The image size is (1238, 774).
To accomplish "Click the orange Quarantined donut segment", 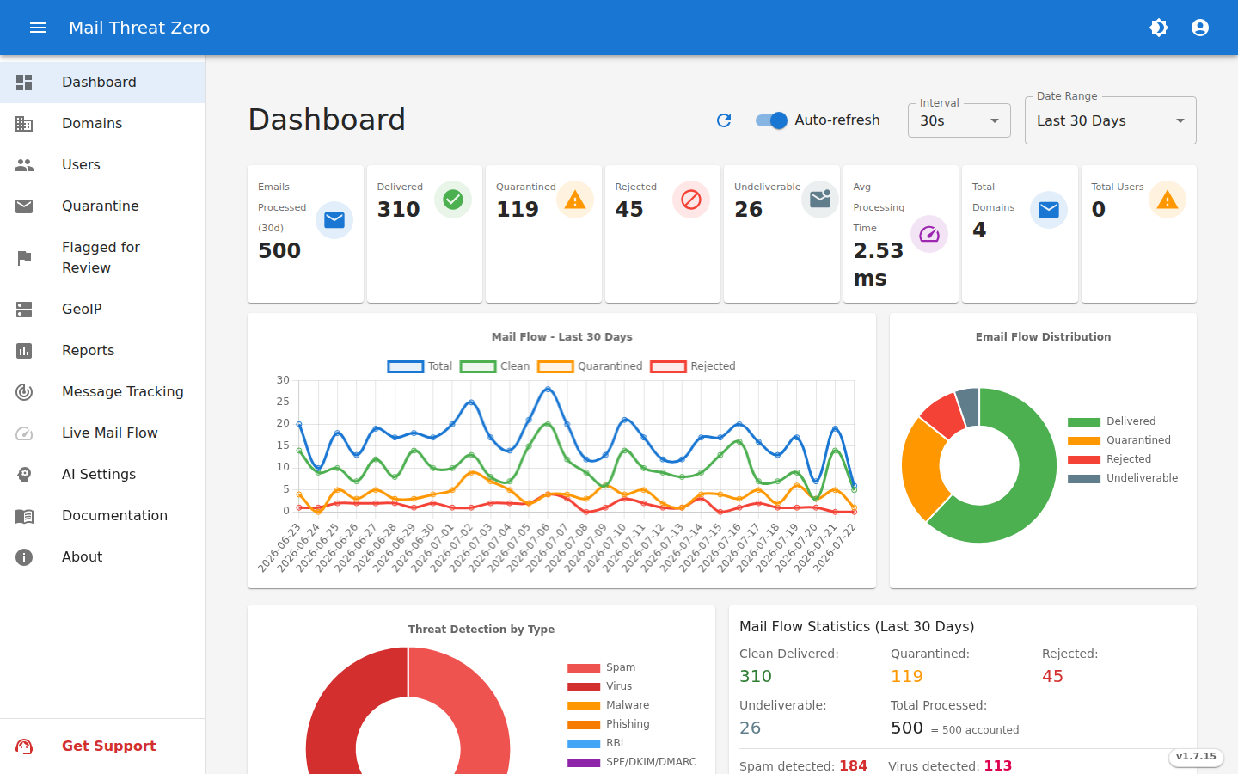I will pos(922,469).
